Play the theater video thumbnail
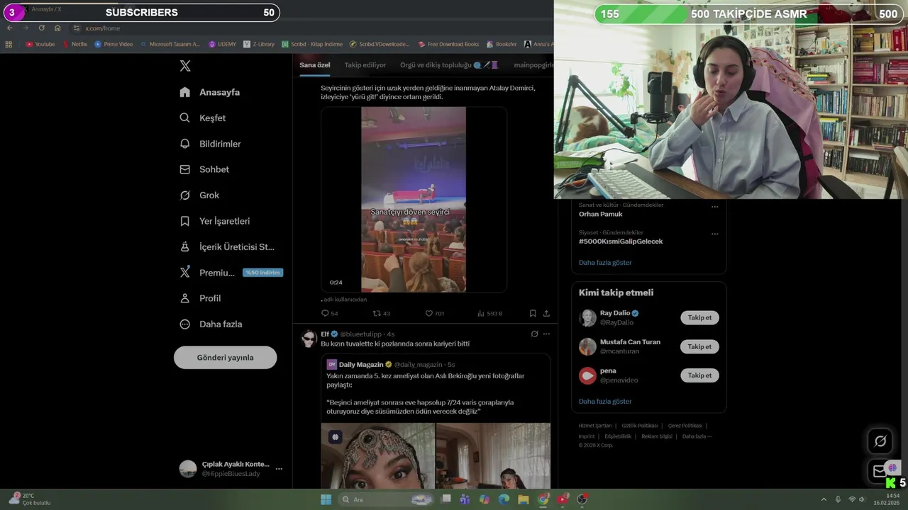This screenshot has height=510, width=908. pyautogui.click(x=414, y=199)
